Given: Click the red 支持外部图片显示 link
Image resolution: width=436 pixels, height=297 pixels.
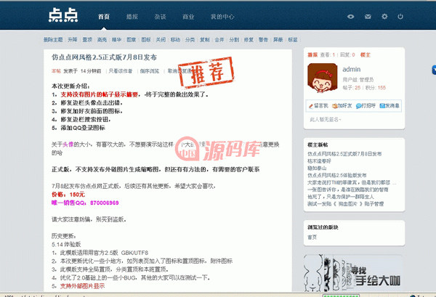Looking at the screenshot, I should coord(82,286).
